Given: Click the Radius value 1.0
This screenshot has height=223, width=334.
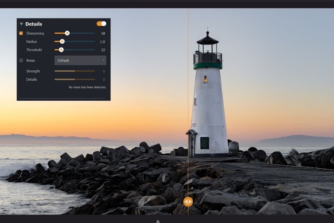Looking at the screenshot, I should click(103, 42).
